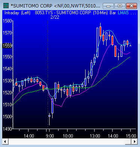Click the ellipsis after LMA5 in header
Image resolution: width=140 pixels, height=147 pixels.
pyautogui.click(x=134, y=13)
